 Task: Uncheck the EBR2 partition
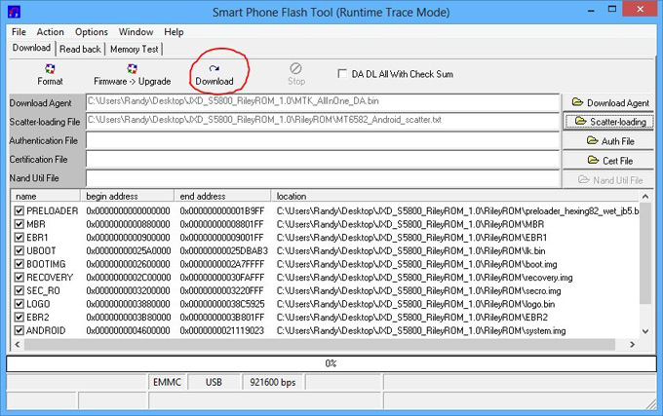[x=19, y=318]
